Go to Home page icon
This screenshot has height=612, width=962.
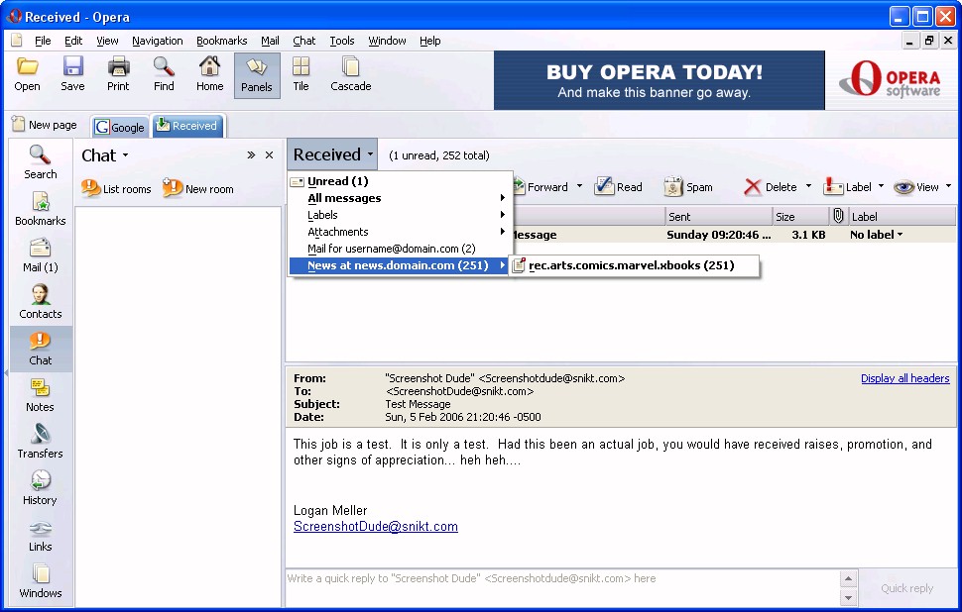pos(210,66)
